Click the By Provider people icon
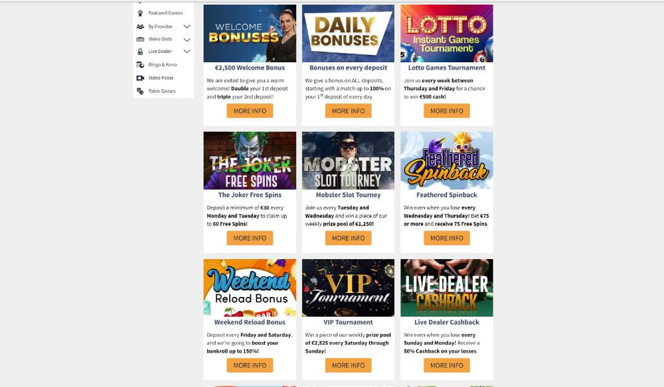 [x=140, y=27]
